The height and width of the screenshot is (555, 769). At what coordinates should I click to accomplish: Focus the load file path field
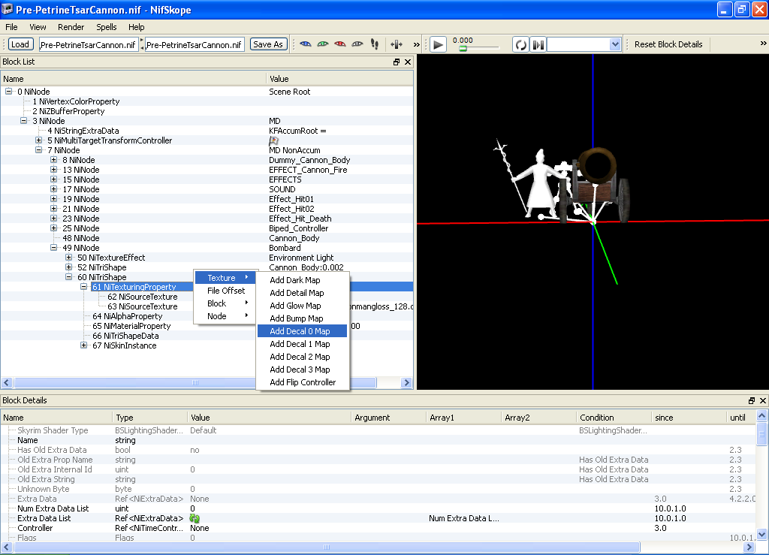(89, 44)
